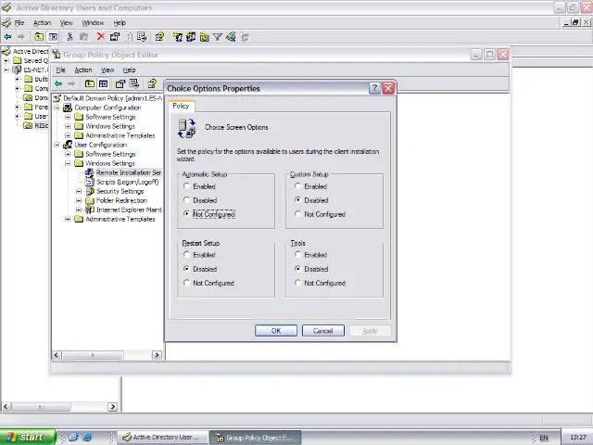
Task: Click Internet Explorer quick launch icon
Action: point(87,437)
